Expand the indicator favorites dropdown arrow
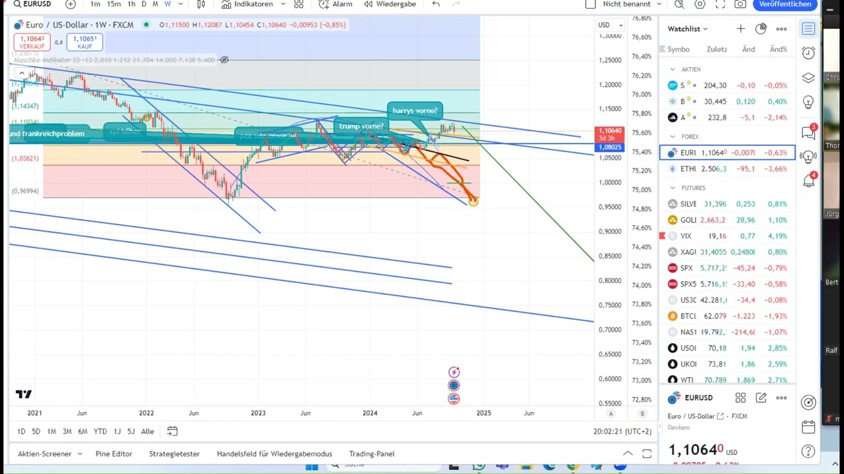Screen dimensions: 844x474 (284, 4)
